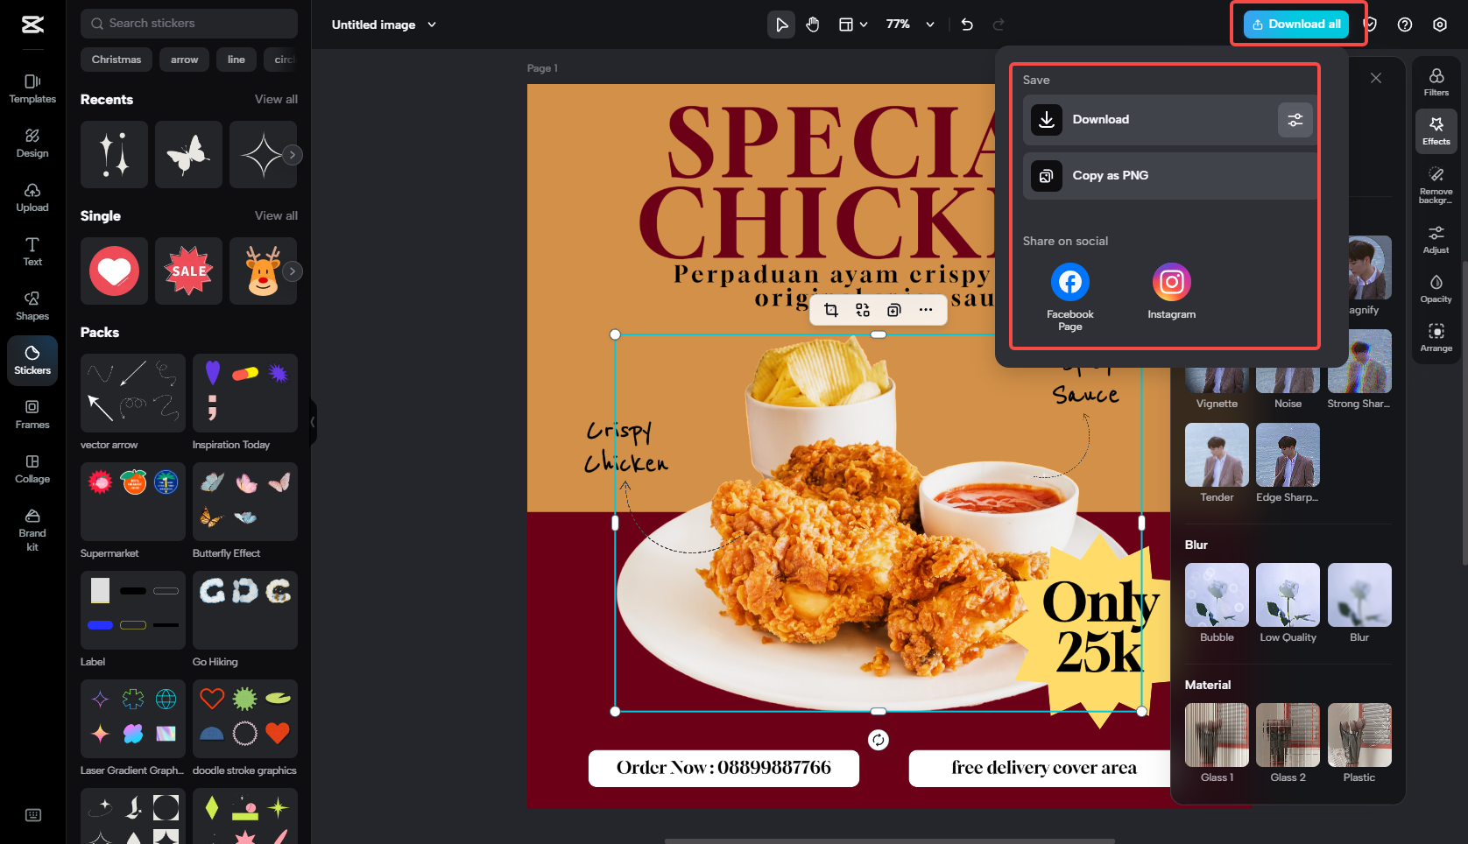Screen dimensions: 1468x844
Task: Click the rotate handle below the image
Action: click(x=879, y=740)
